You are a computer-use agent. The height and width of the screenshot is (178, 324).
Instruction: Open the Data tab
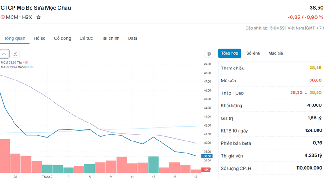click(x=132, y=38)
